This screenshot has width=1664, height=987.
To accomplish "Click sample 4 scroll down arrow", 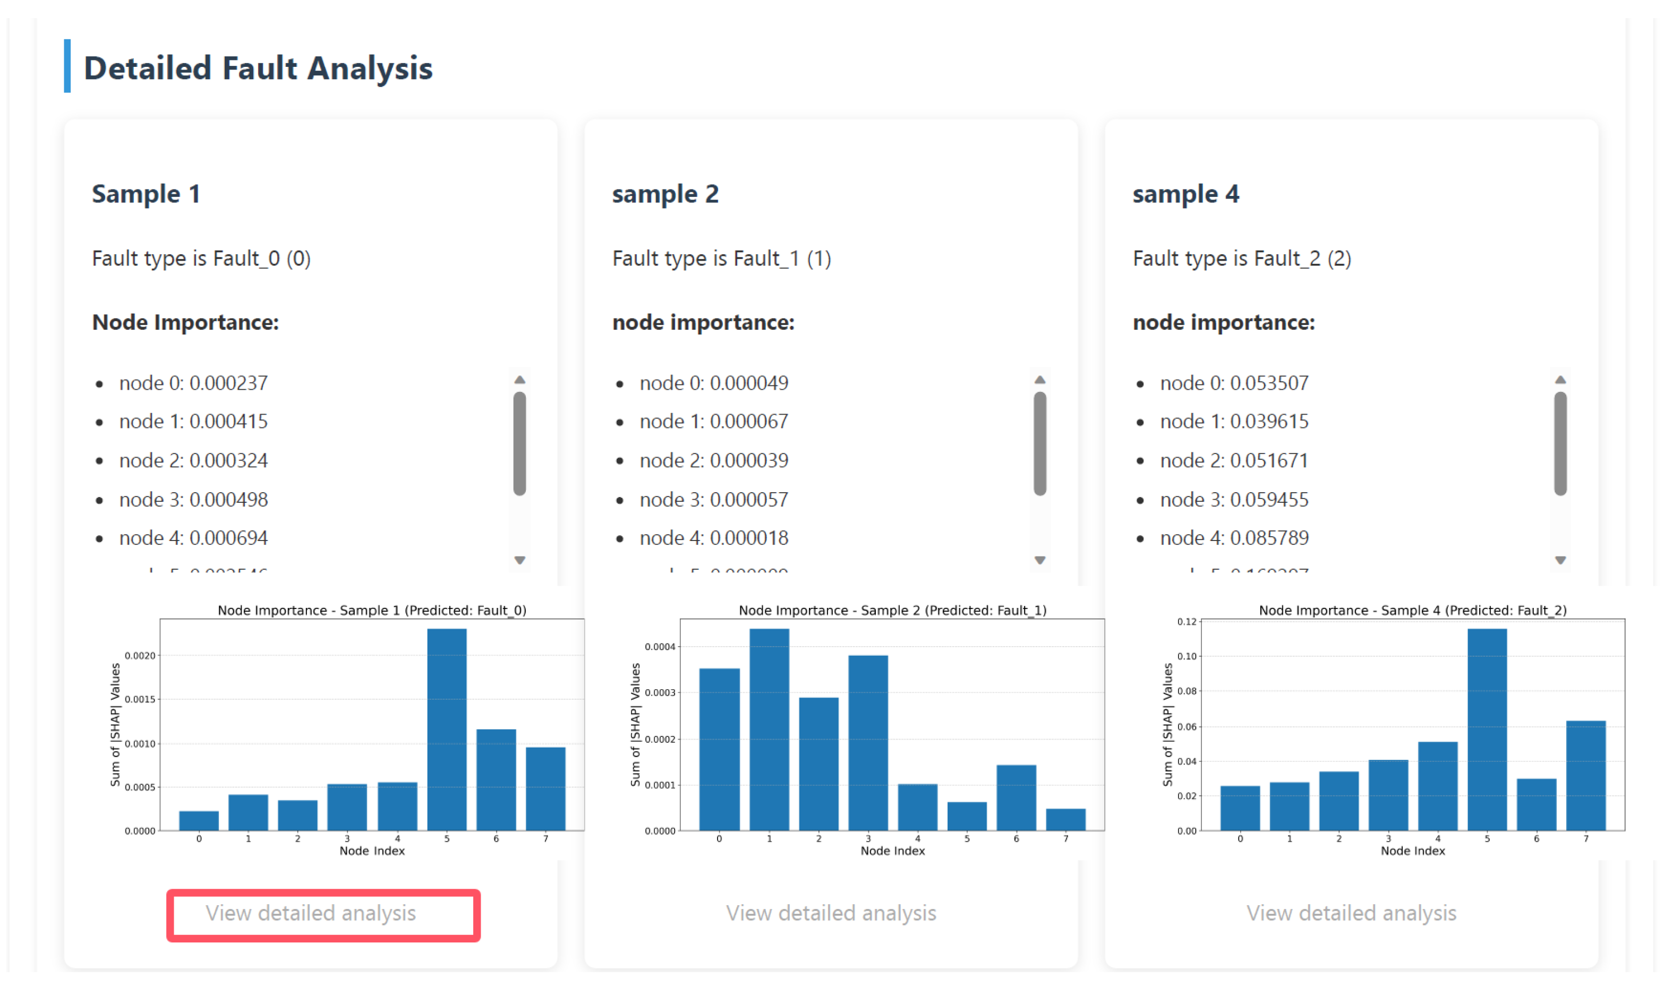I will tap(1560, 560).
